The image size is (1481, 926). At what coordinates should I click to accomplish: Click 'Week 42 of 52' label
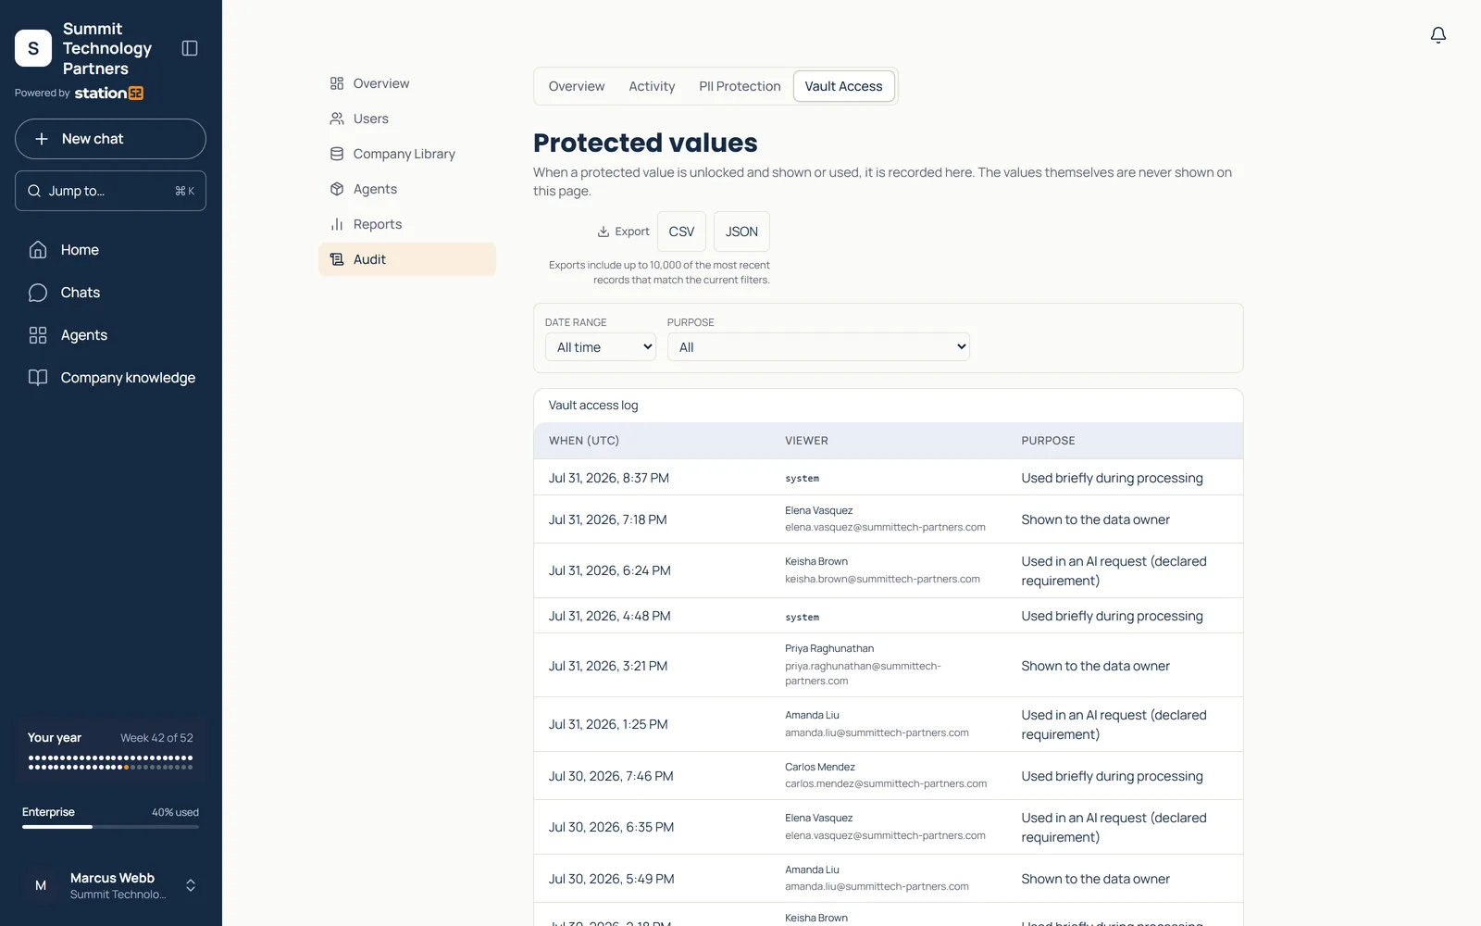[156, 738]
